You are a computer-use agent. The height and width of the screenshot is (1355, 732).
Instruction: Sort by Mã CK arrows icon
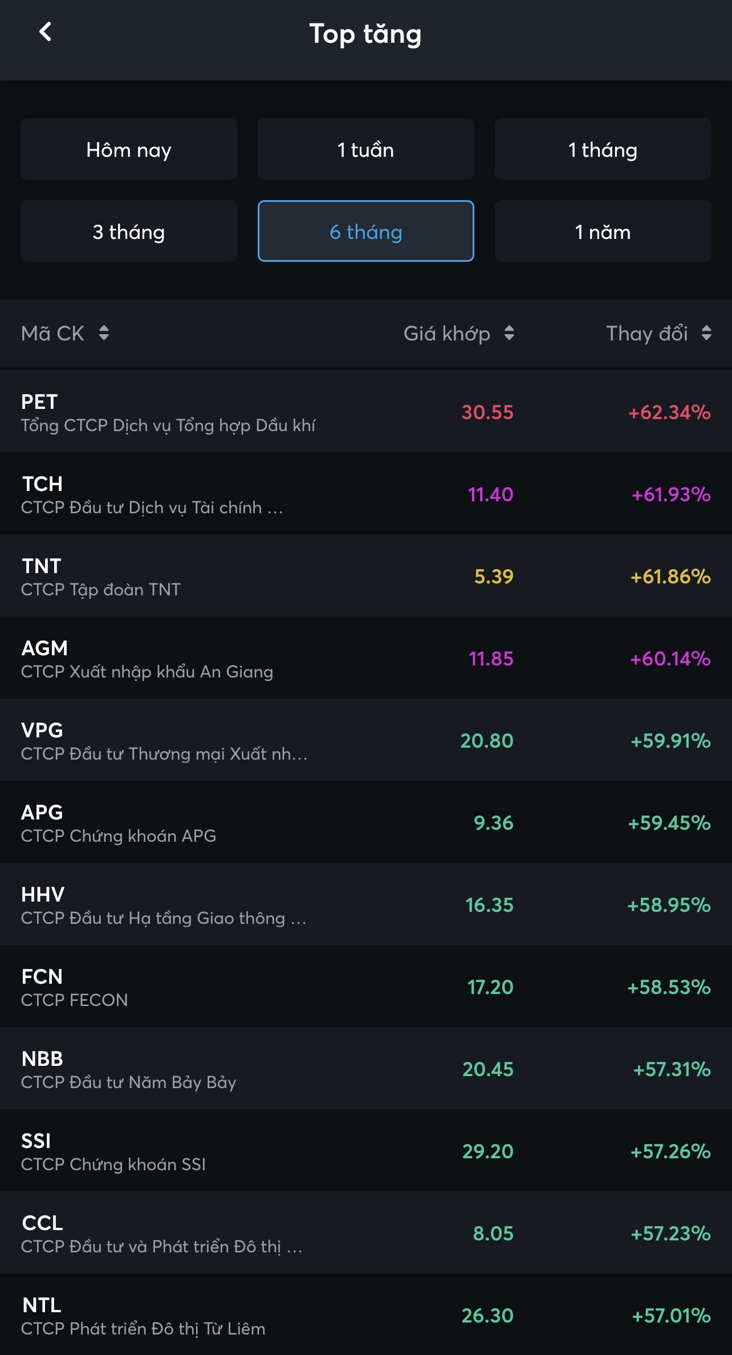pyautogui.click(x=104, y=332)
